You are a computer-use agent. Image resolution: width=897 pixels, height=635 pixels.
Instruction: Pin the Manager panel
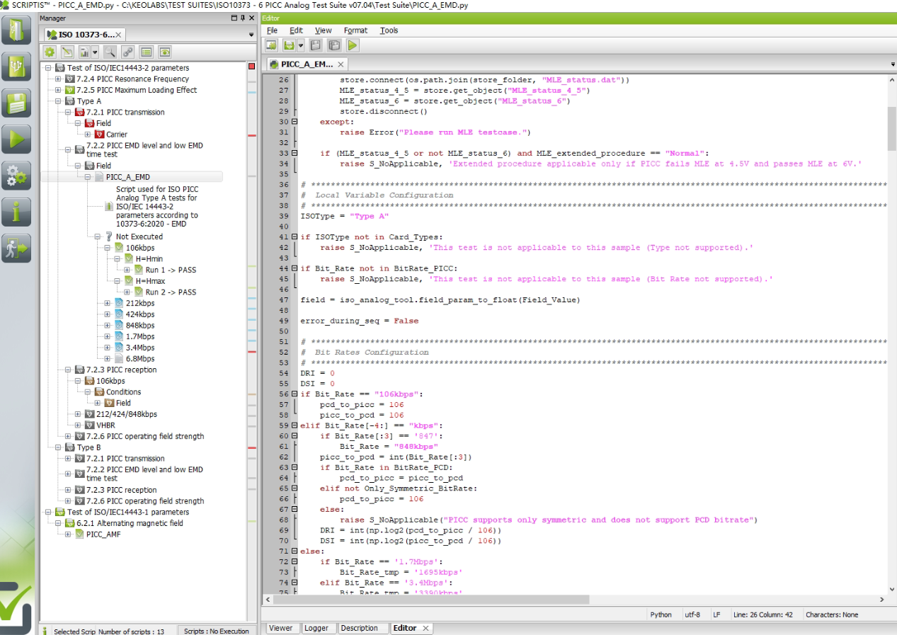pyautogui.click(x=242, y=18)
